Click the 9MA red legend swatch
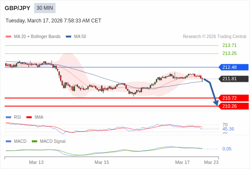The image size is (250, 169). coord(29,117)
